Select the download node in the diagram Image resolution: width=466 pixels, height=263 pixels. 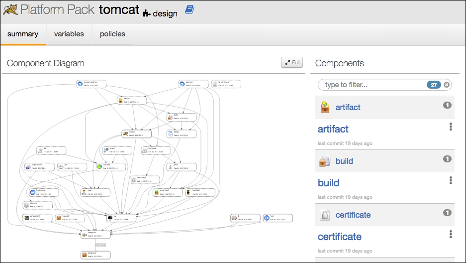pos(168,192)
